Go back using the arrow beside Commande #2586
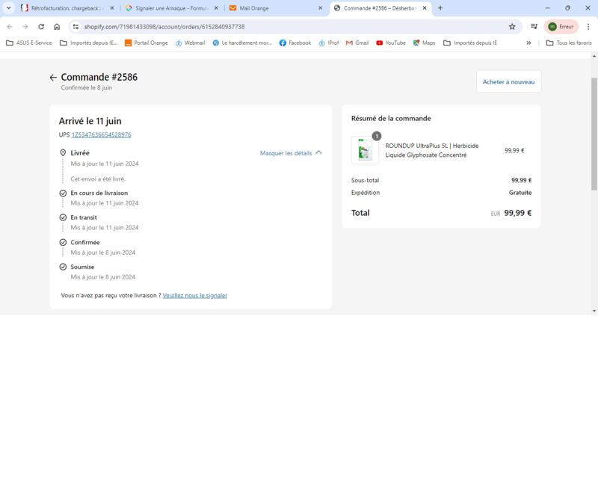The width and height of the screenshot is (598, 496). [x=53, y=78]
